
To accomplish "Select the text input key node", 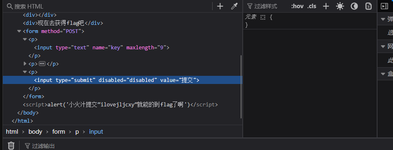I will tap(102, 47).
